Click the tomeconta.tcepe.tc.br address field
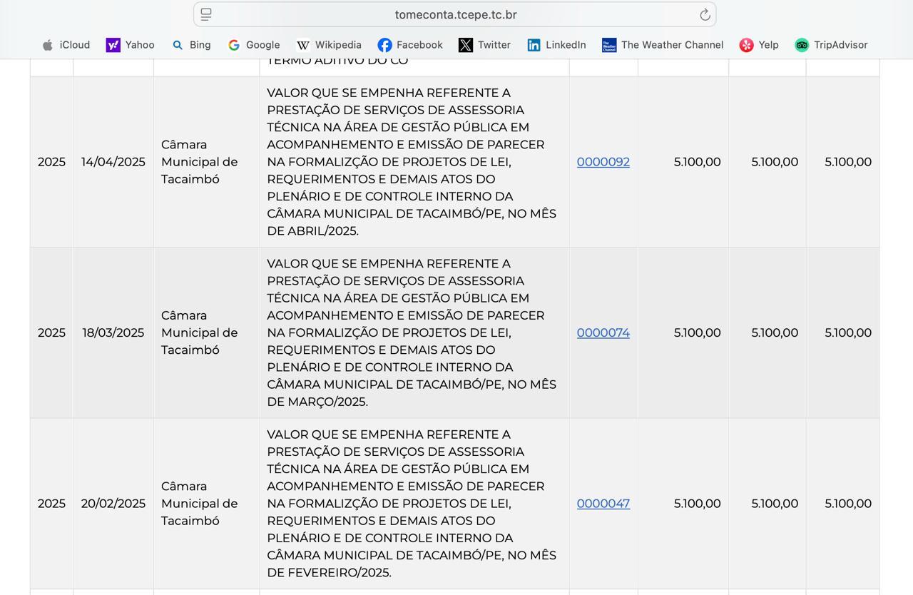Screen dimensions: 913x595 pyautogui.click(x=455, y=15)
